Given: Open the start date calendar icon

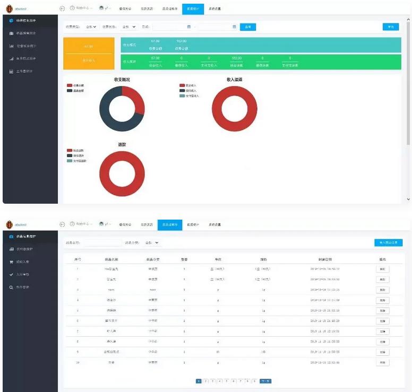Looking at the screenshot, I should (188, 27).
